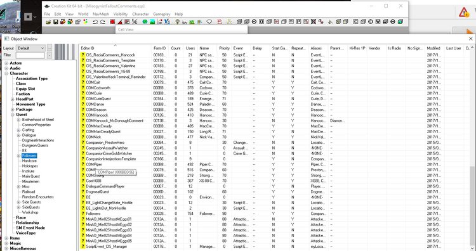Click the scissors-like toolbar icon
Screen dimensions: 476x251
click(x=135, y=22)
